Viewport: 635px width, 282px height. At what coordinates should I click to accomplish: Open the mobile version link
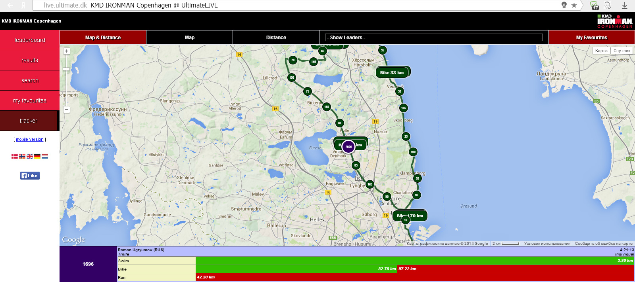click(30, 139)
